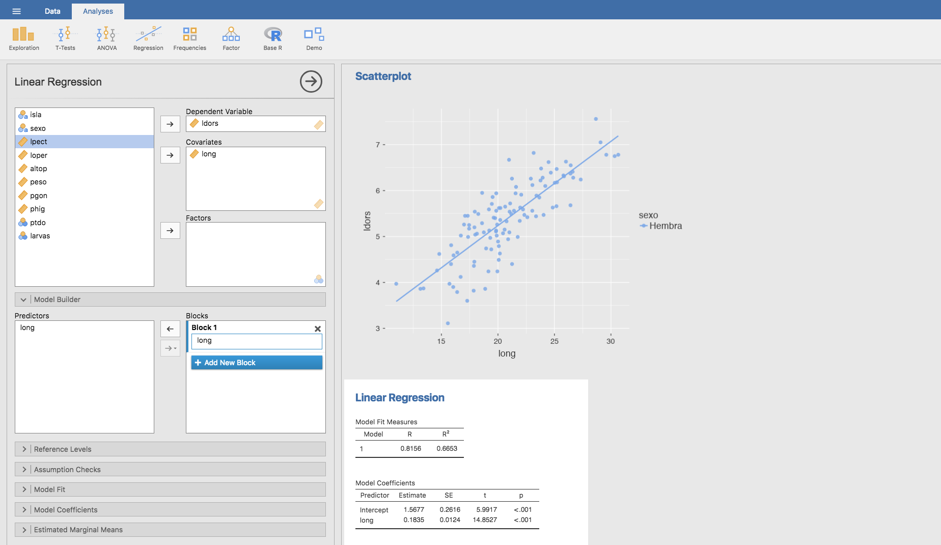This screenshot has height=545, width=941.
Task: Remove Block 1 with the X
Action: click(318, 329)
